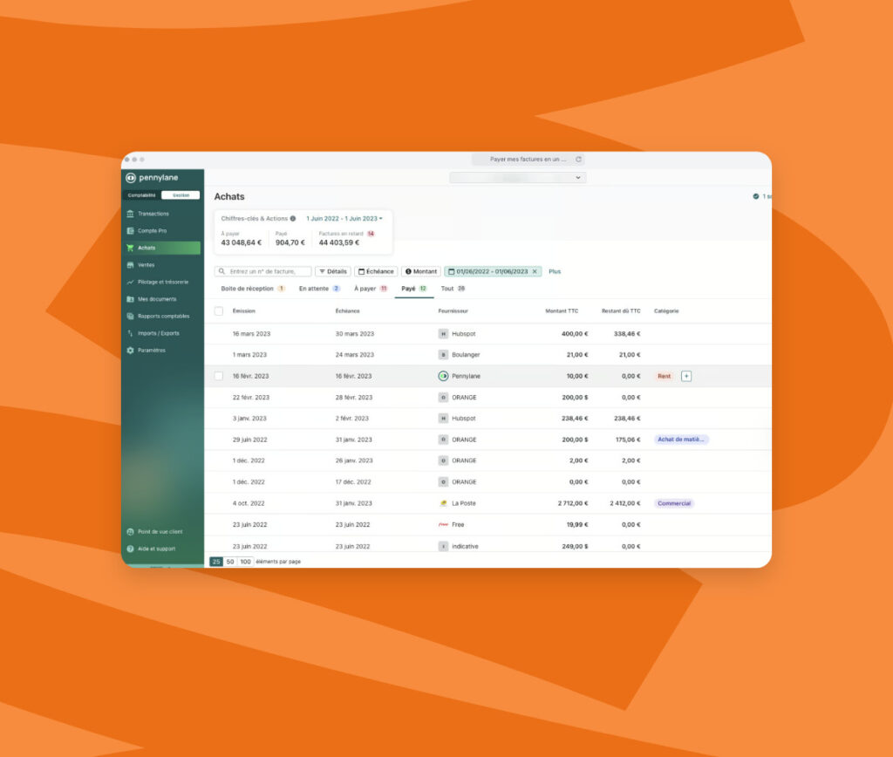Check the box on the 16 févr. 2023 Pennylane row
The width and height of the screenshot is (893, 757).
pyautogui.click(x=219, y=376)
